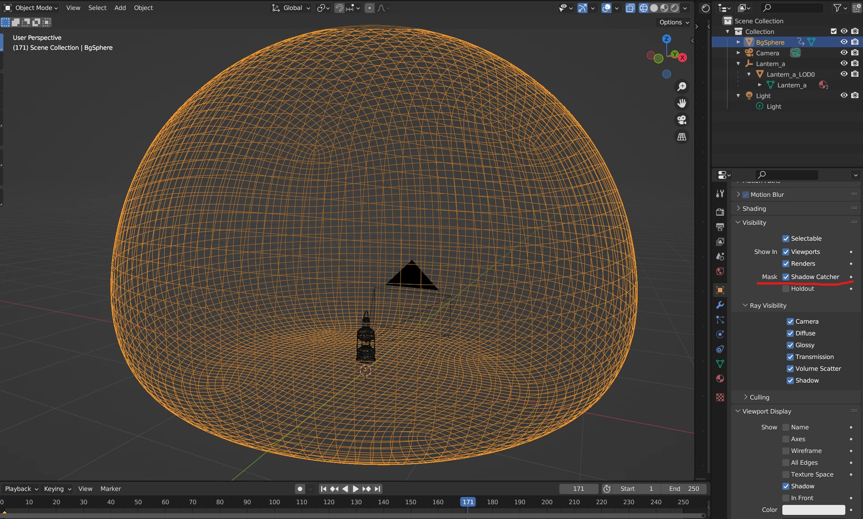Click the play animation button
This screenshot has width=863, height=519.
pos(356,489)
